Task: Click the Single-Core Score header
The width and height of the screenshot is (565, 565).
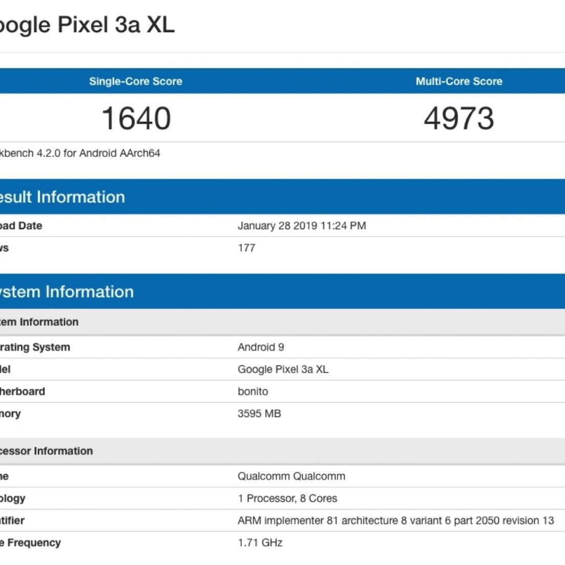Action: click(136, 81)
